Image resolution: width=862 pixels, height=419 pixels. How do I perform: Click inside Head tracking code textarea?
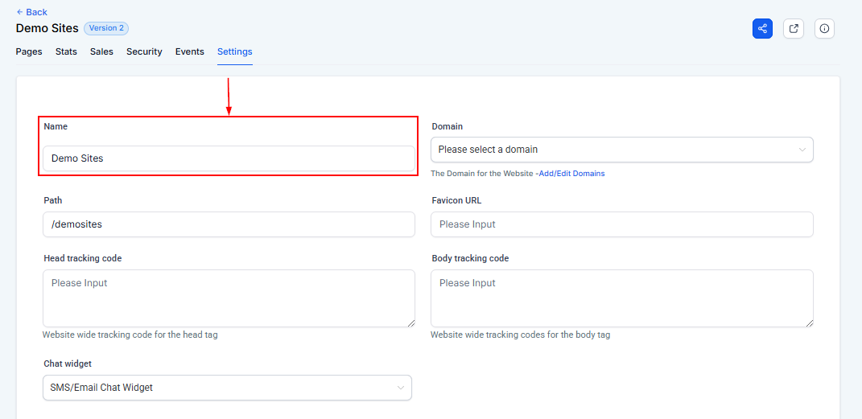229,298
